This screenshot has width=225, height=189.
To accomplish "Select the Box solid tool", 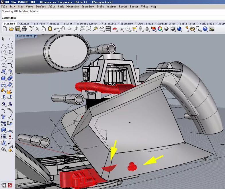I will [3, 78].
